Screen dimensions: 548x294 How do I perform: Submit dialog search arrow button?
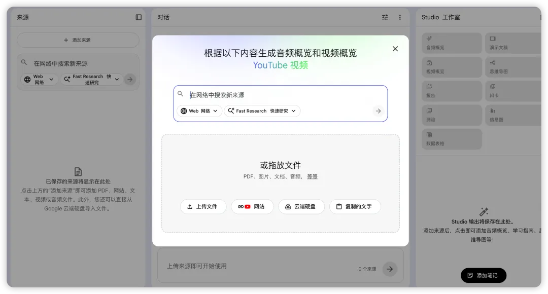pos(378,111)
